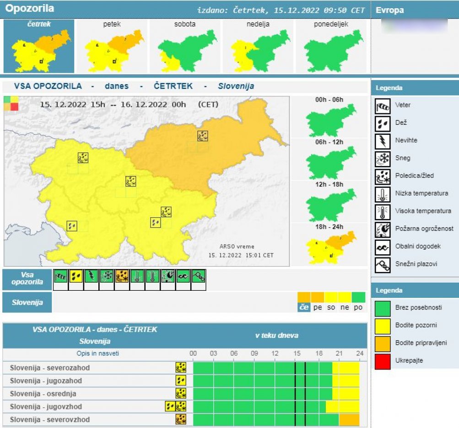Select the rain warning filter icon
The image size is (459, 428).
pyautogui.click(x=76, y=276)
